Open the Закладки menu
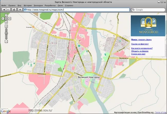 pos(38,5)
